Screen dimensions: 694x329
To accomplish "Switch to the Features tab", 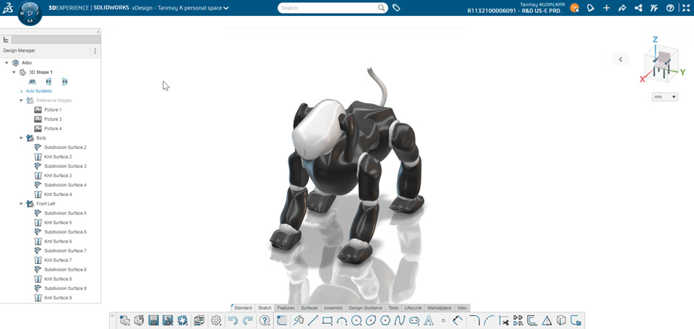I will [286, 308].
